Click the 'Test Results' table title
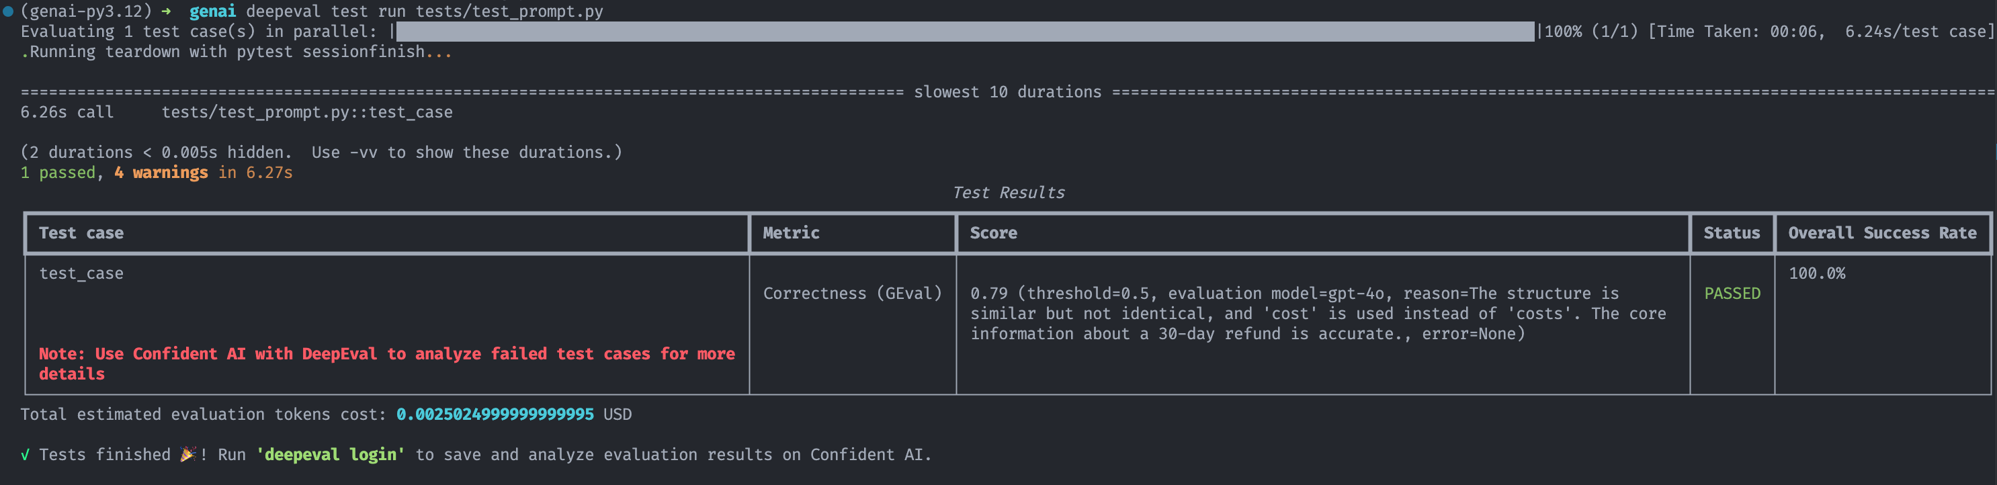The width and height of the screenshot is (1997, 485). (x=1008, y=193)
